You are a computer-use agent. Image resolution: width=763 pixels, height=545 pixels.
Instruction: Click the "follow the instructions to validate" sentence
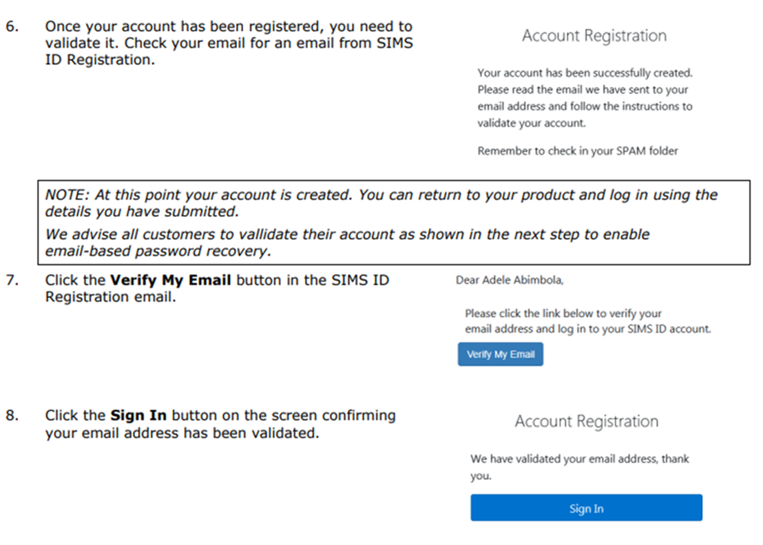585,114
